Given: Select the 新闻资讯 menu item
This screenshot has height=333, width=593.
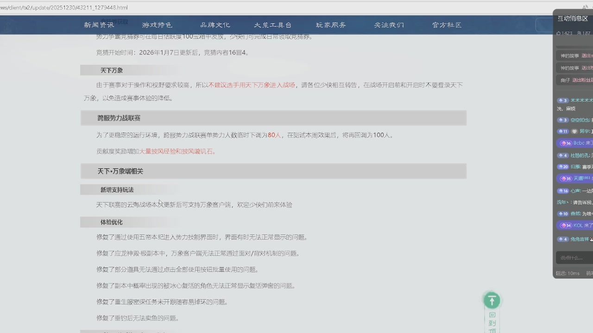Looking at the screenshot, I should point(100,25).
